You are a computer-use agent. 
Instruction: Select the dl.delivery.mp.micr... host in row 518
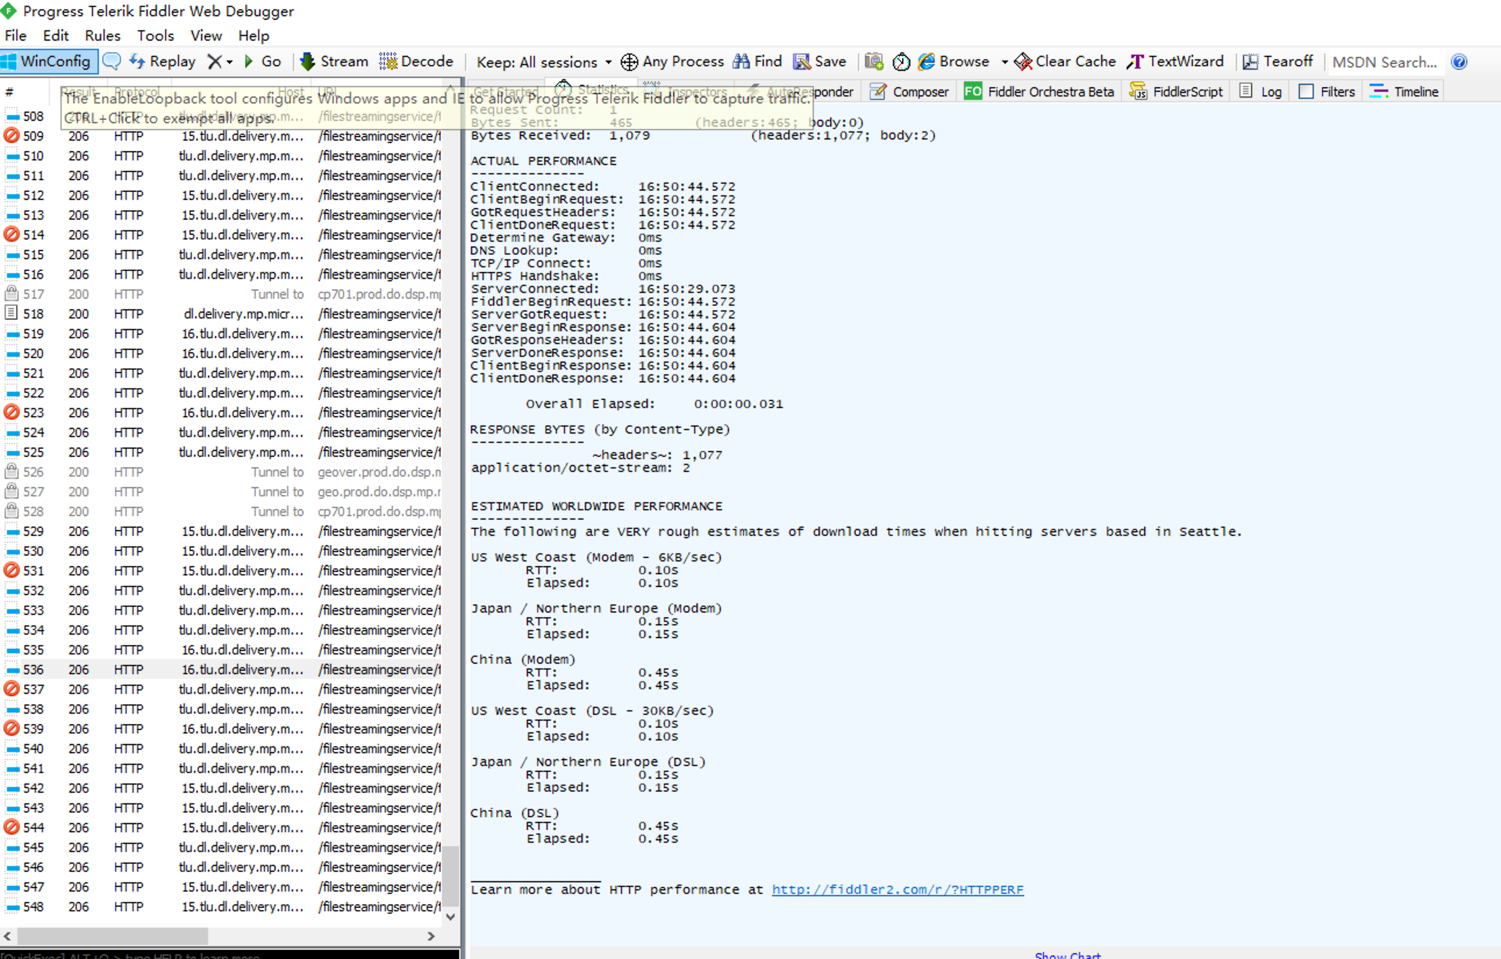pyautogui.click(x=243, y=314)
